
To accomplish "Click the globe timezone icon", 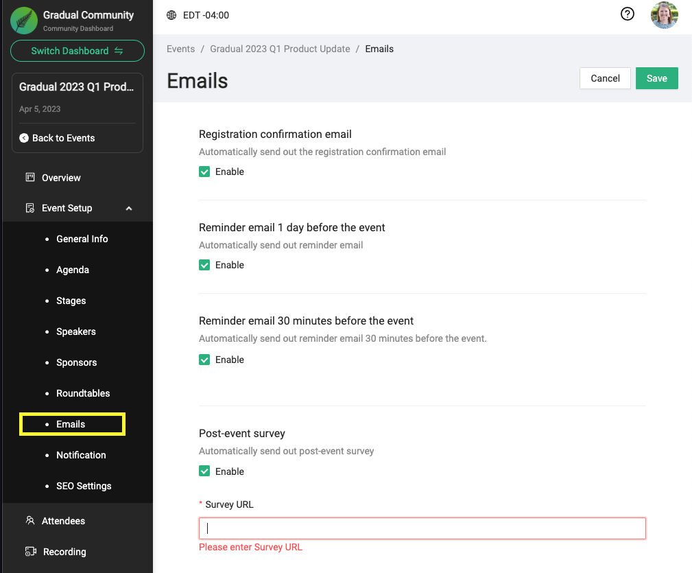I will (x=171, y=15).
